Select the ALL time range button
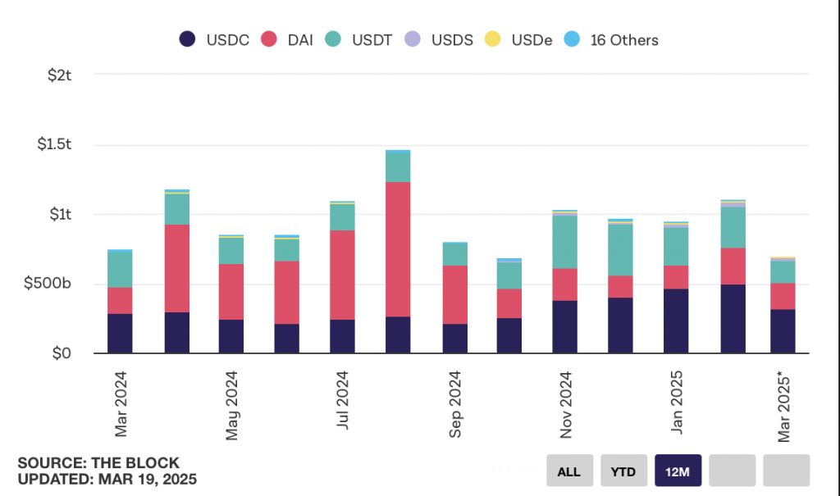This screenshot has height=496, width=840. tap(569, 471)
